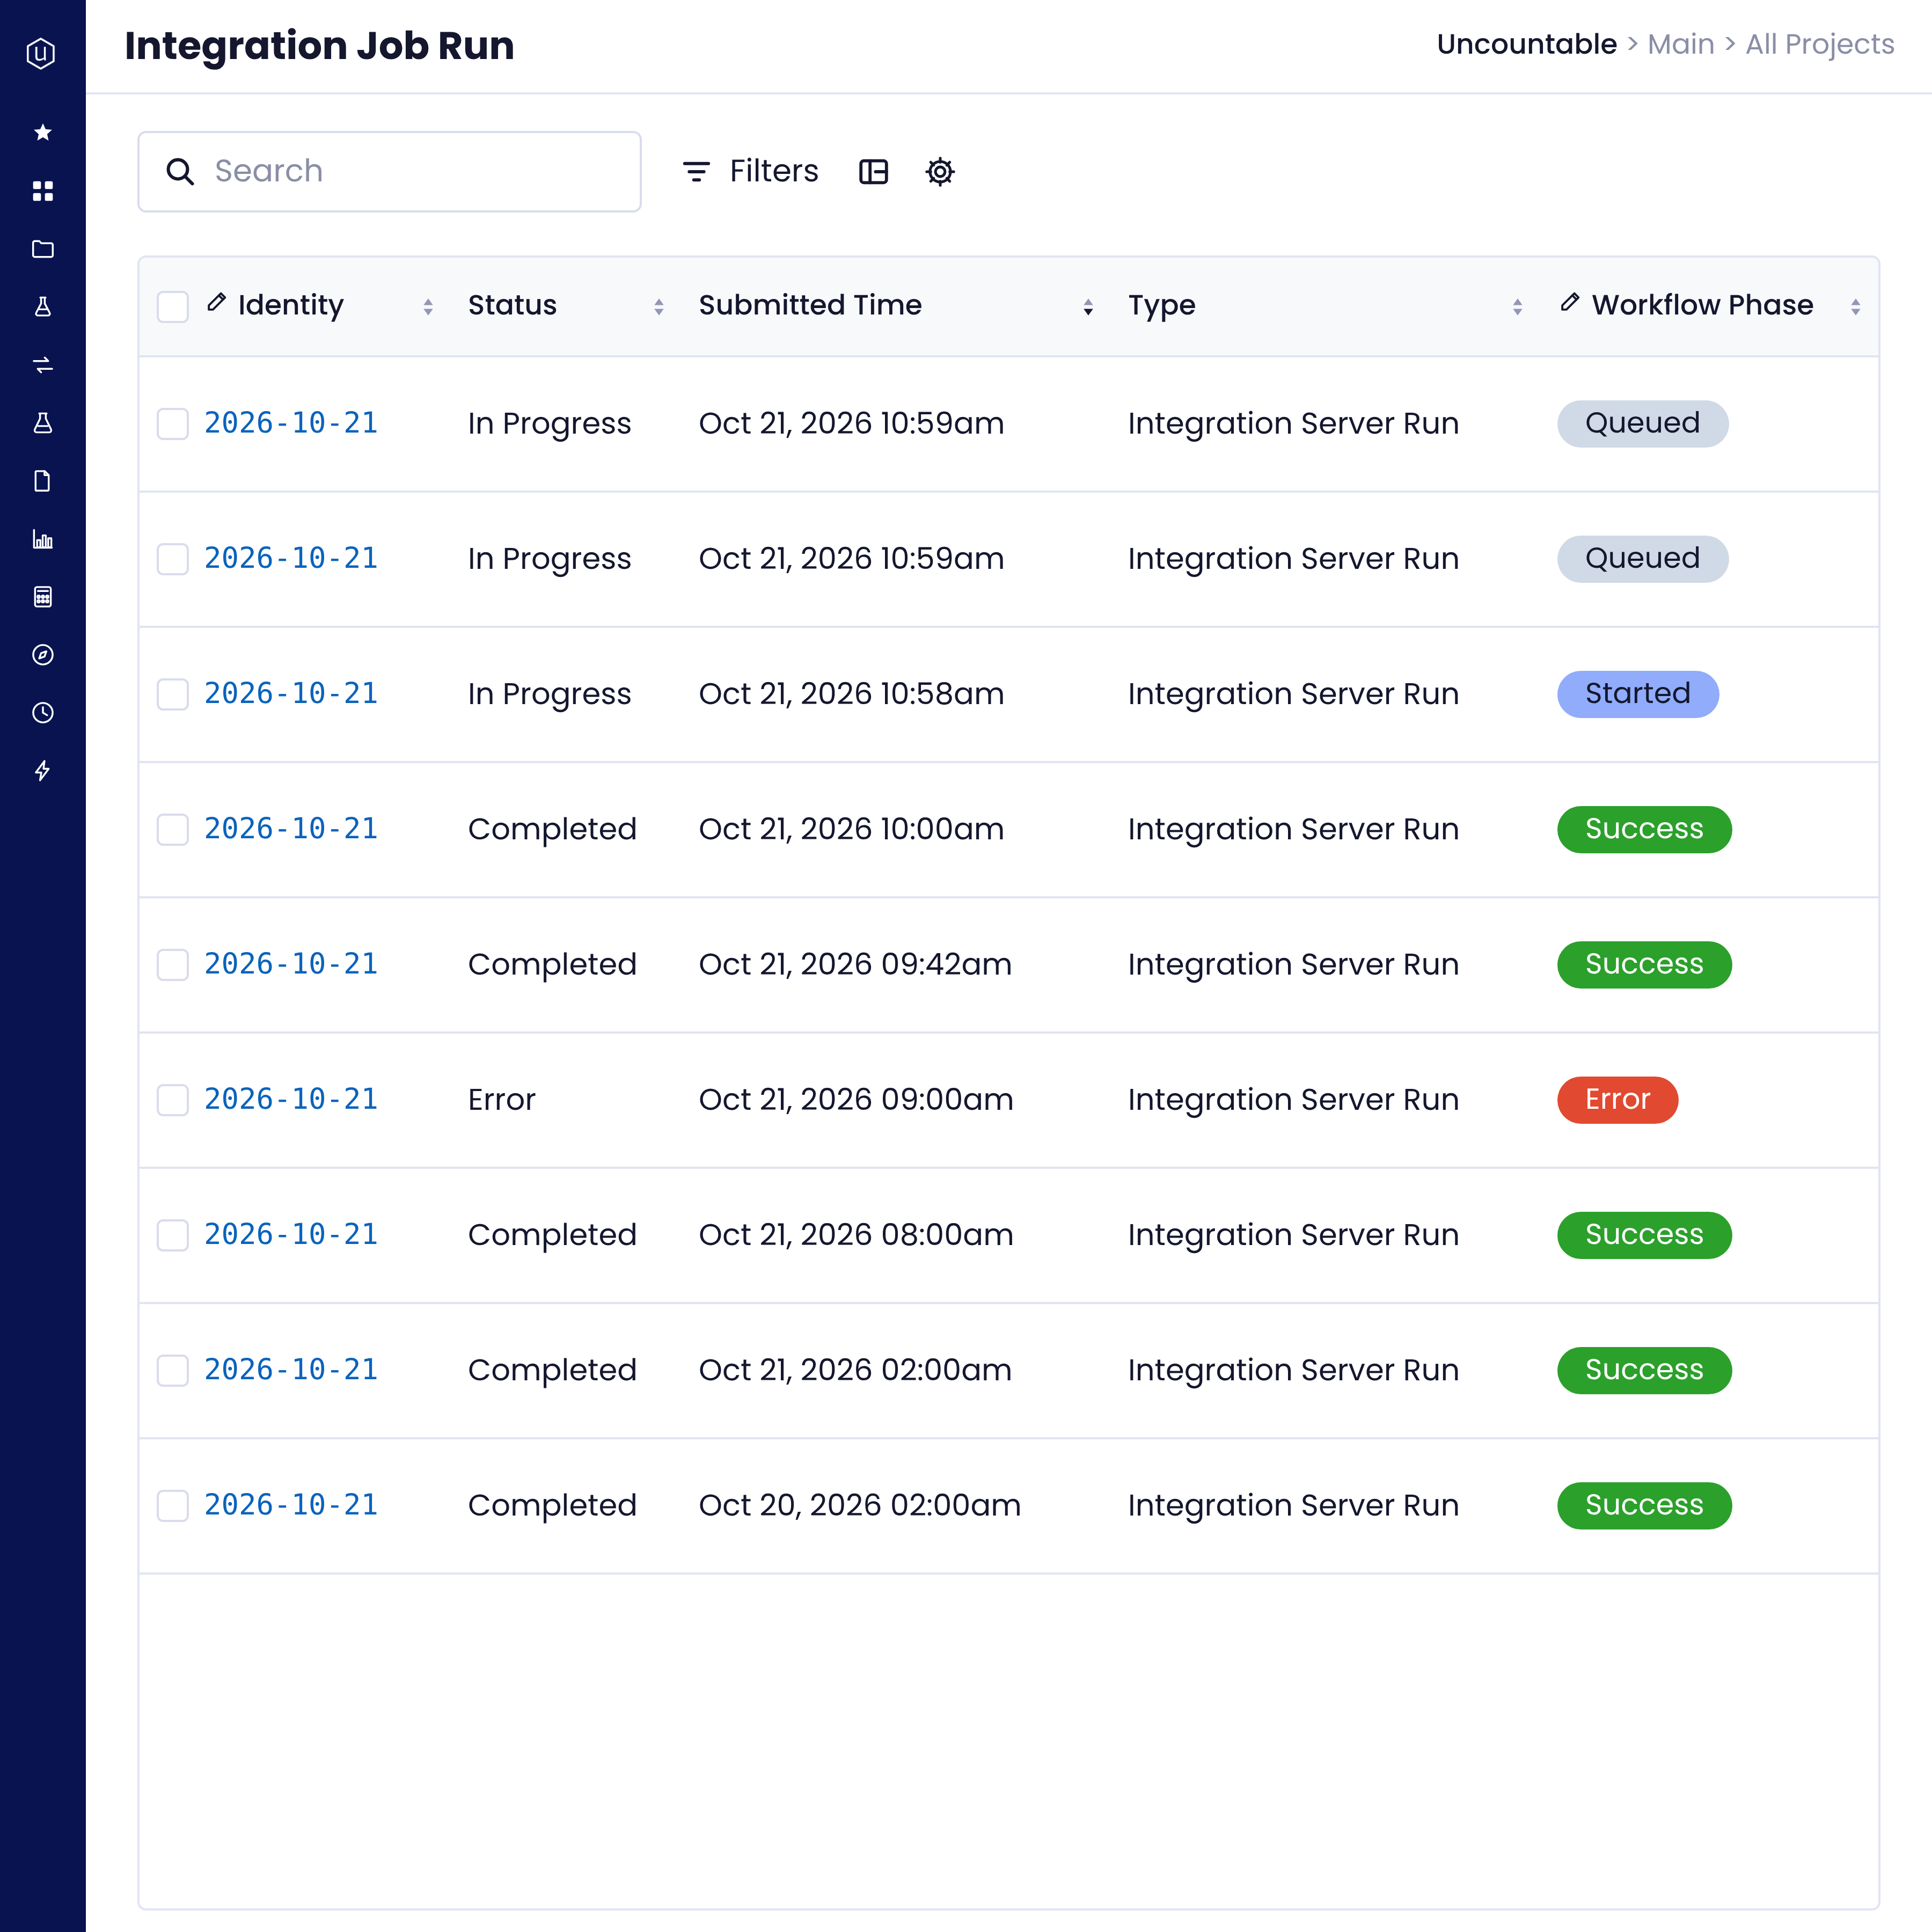
Task: Focus the Search input field
Action: (389, 172)
